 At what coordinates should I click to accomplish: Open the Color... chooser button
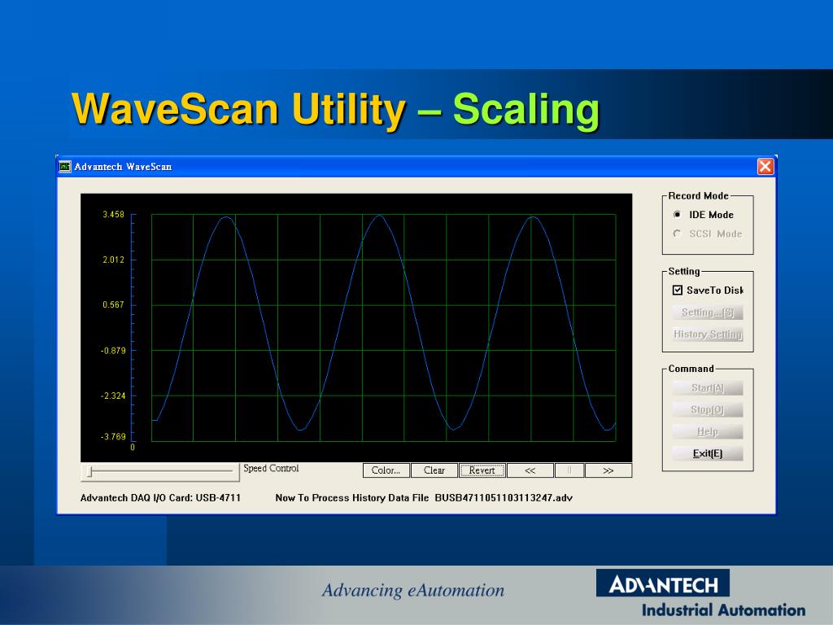click(x=386, y=470)
